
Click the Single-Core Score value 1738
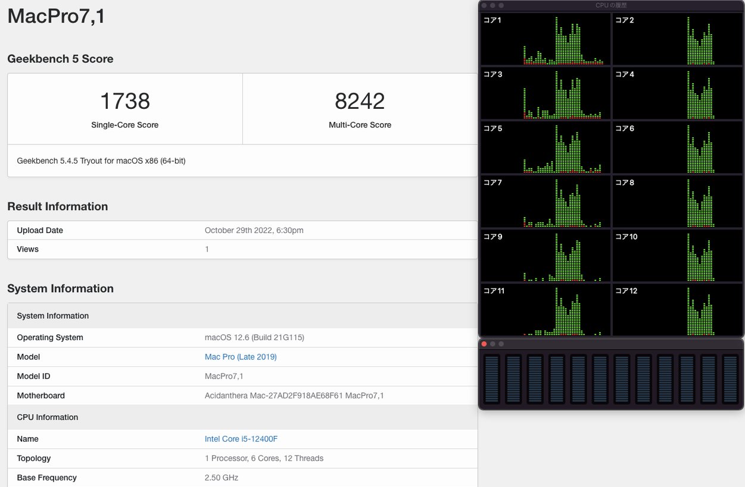click(x=125, y=101)
